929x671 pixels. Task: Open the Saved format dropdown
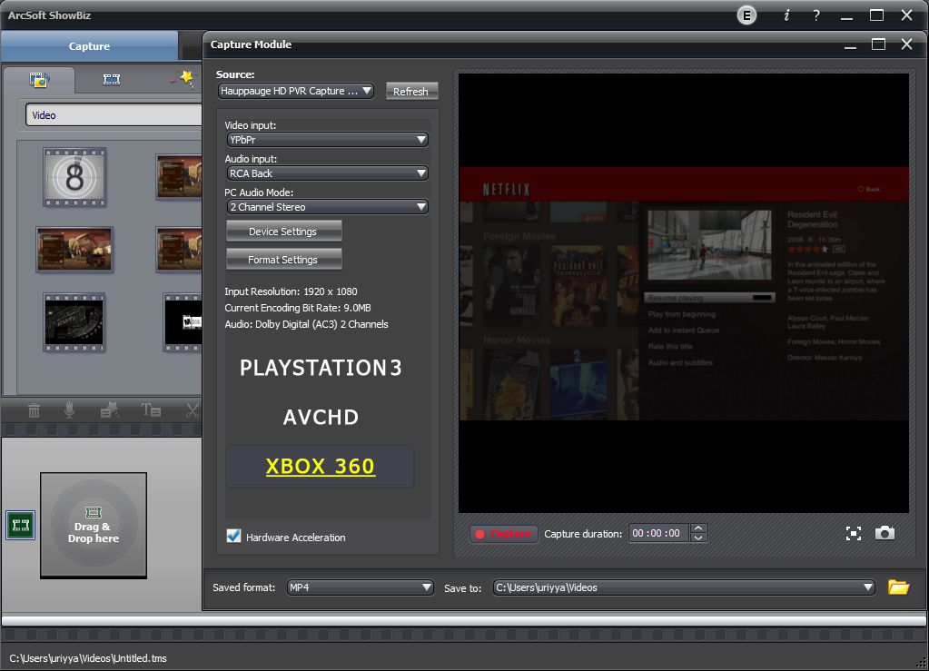point(361,587)
